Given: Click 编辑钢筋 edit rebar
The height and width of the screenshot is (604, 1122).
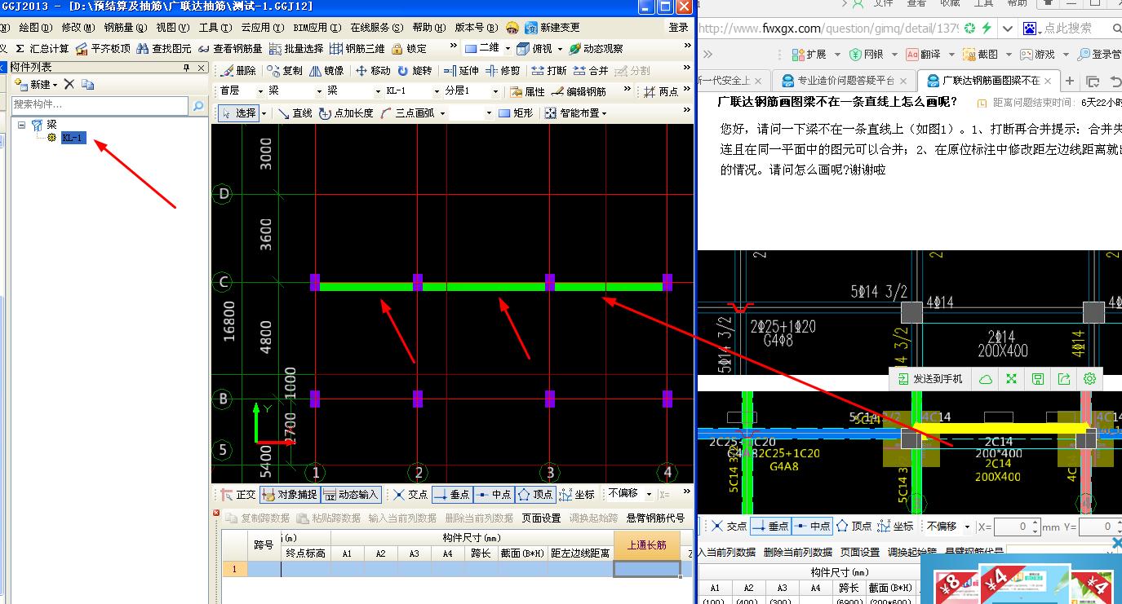Looking at the screenshot, I should pos(579,92).
